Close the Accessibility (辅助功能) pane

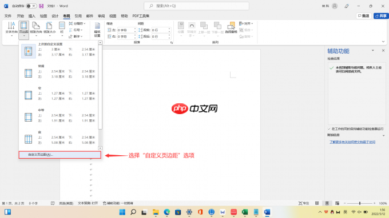coord(383,50)
